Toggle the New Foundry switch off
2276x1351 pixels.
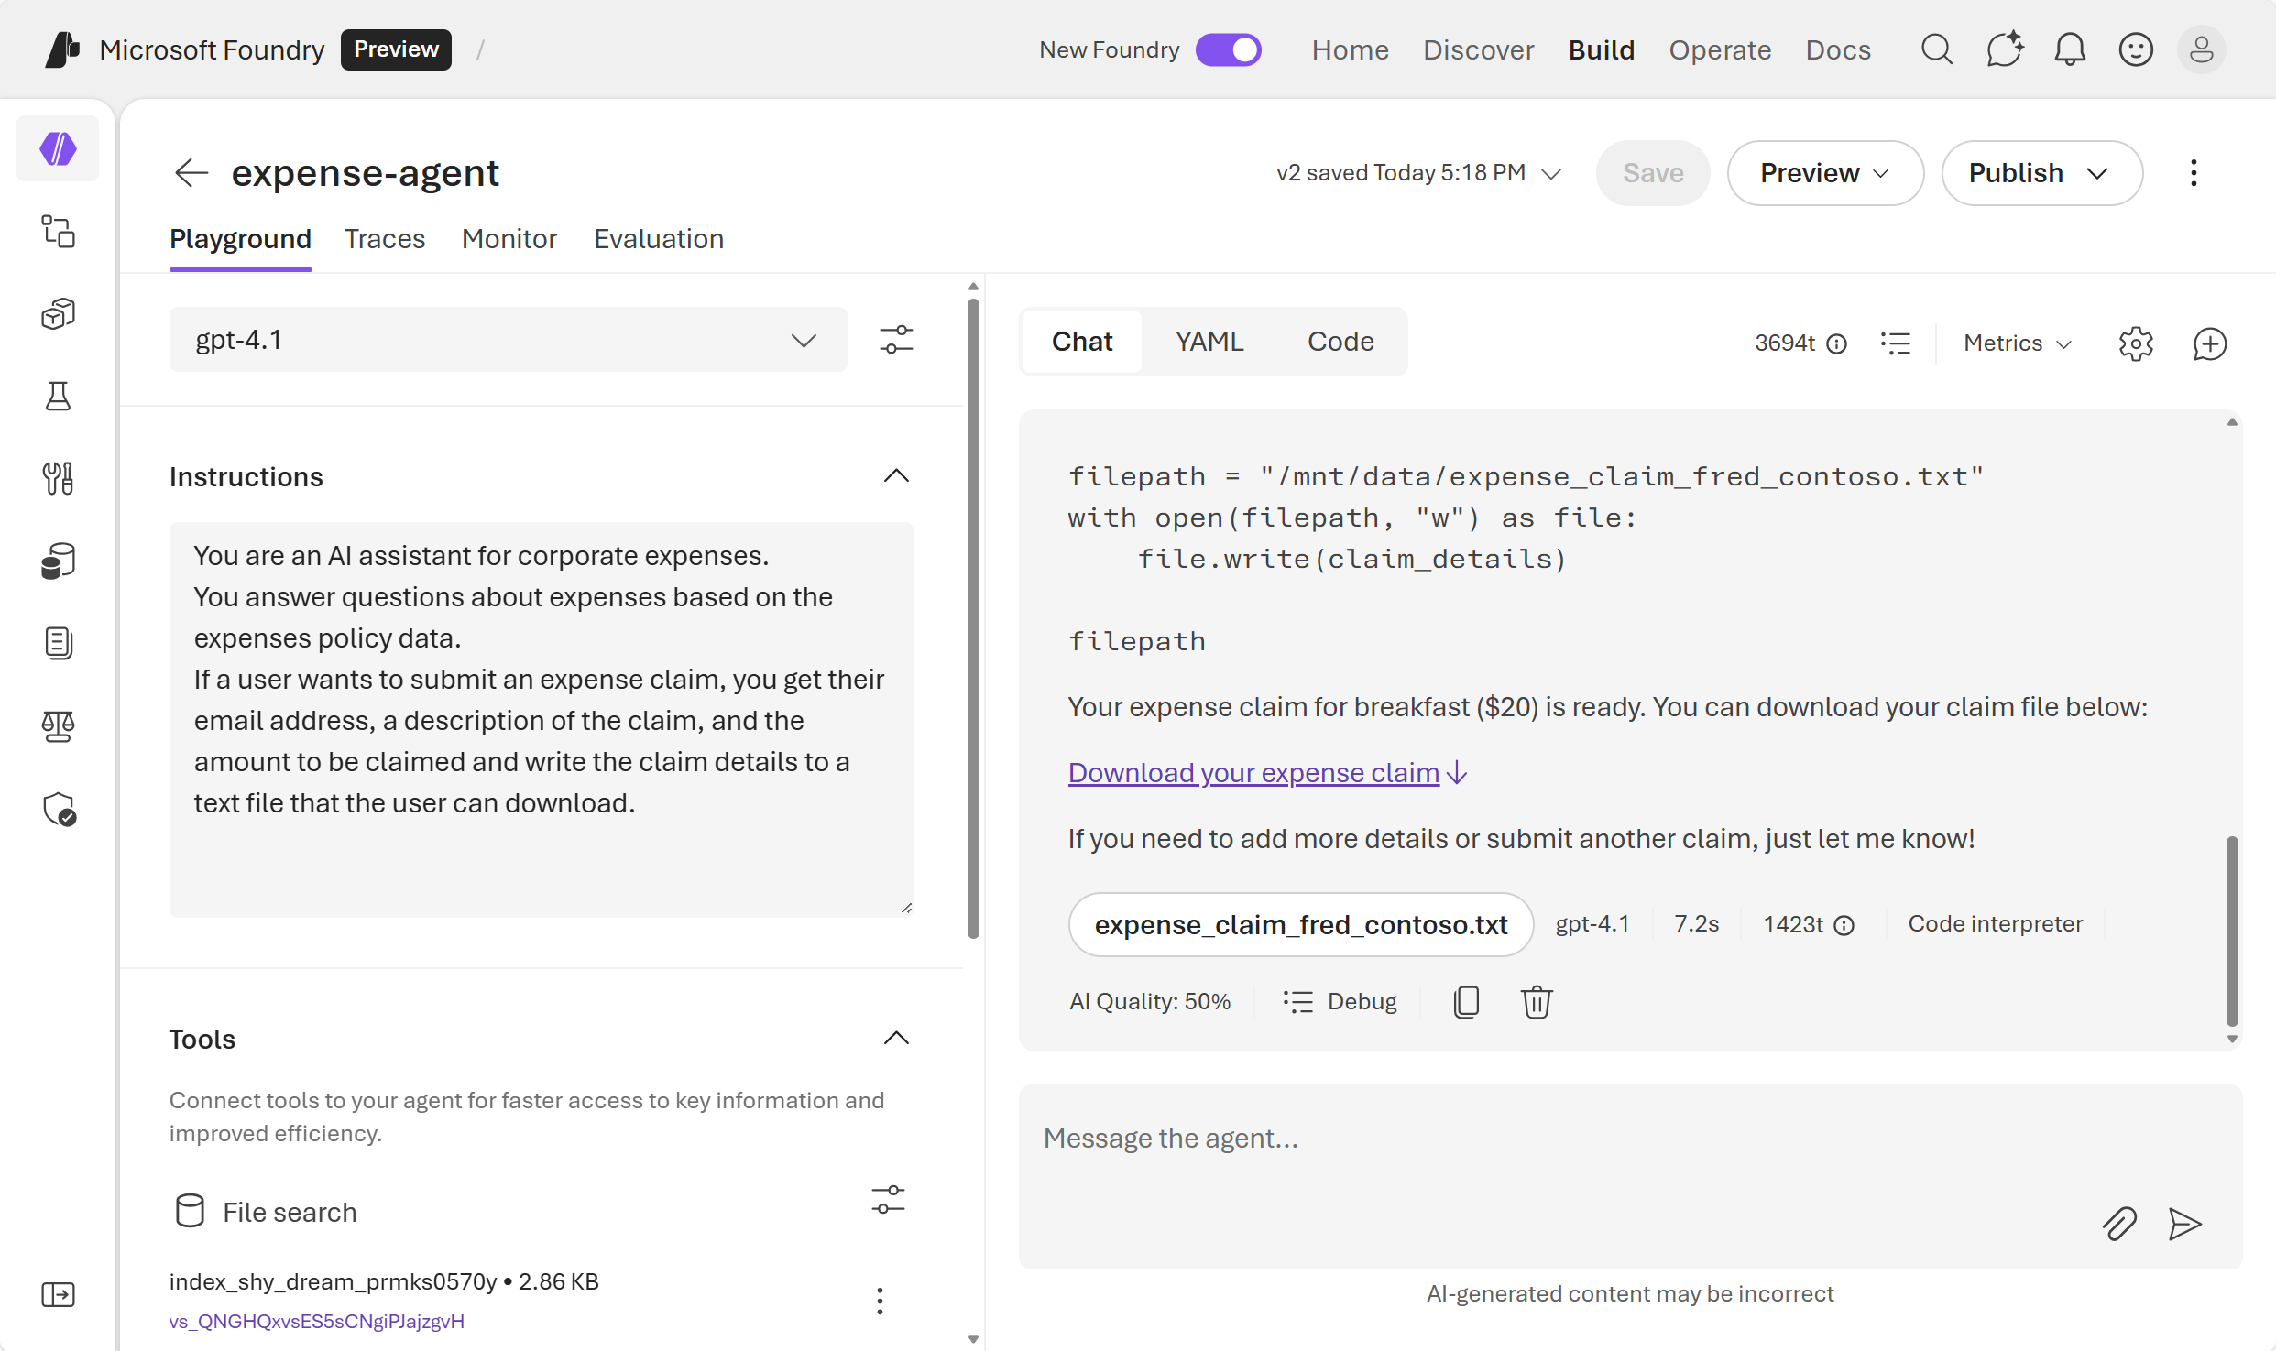[x=1229, y=49]
